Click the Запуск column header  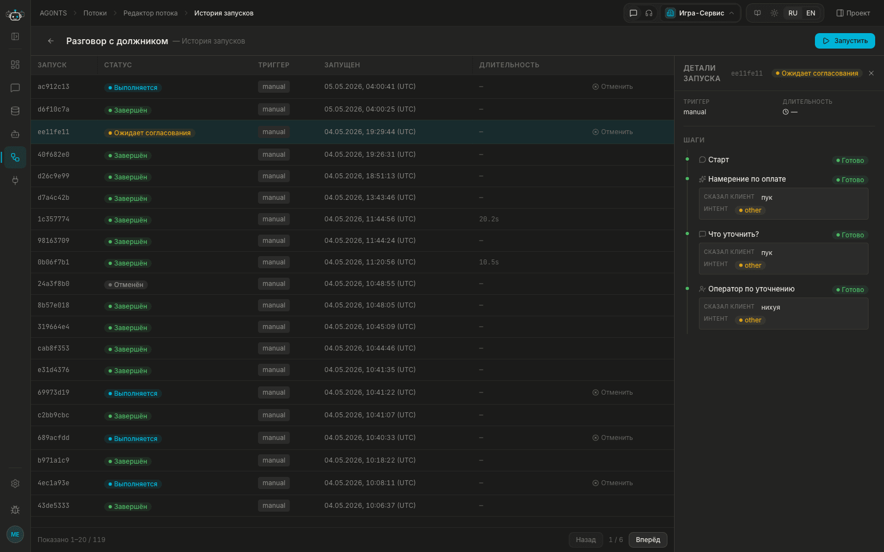52,65
